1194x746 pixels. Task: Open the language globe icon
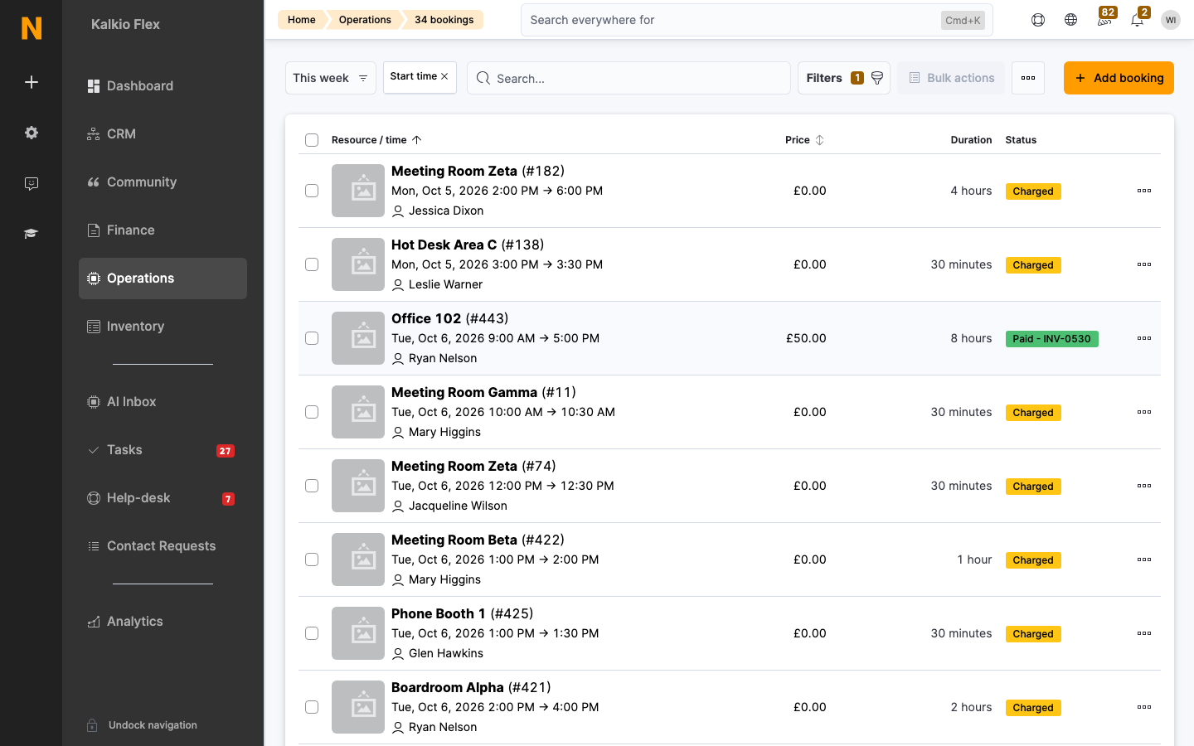[1071, 20]
